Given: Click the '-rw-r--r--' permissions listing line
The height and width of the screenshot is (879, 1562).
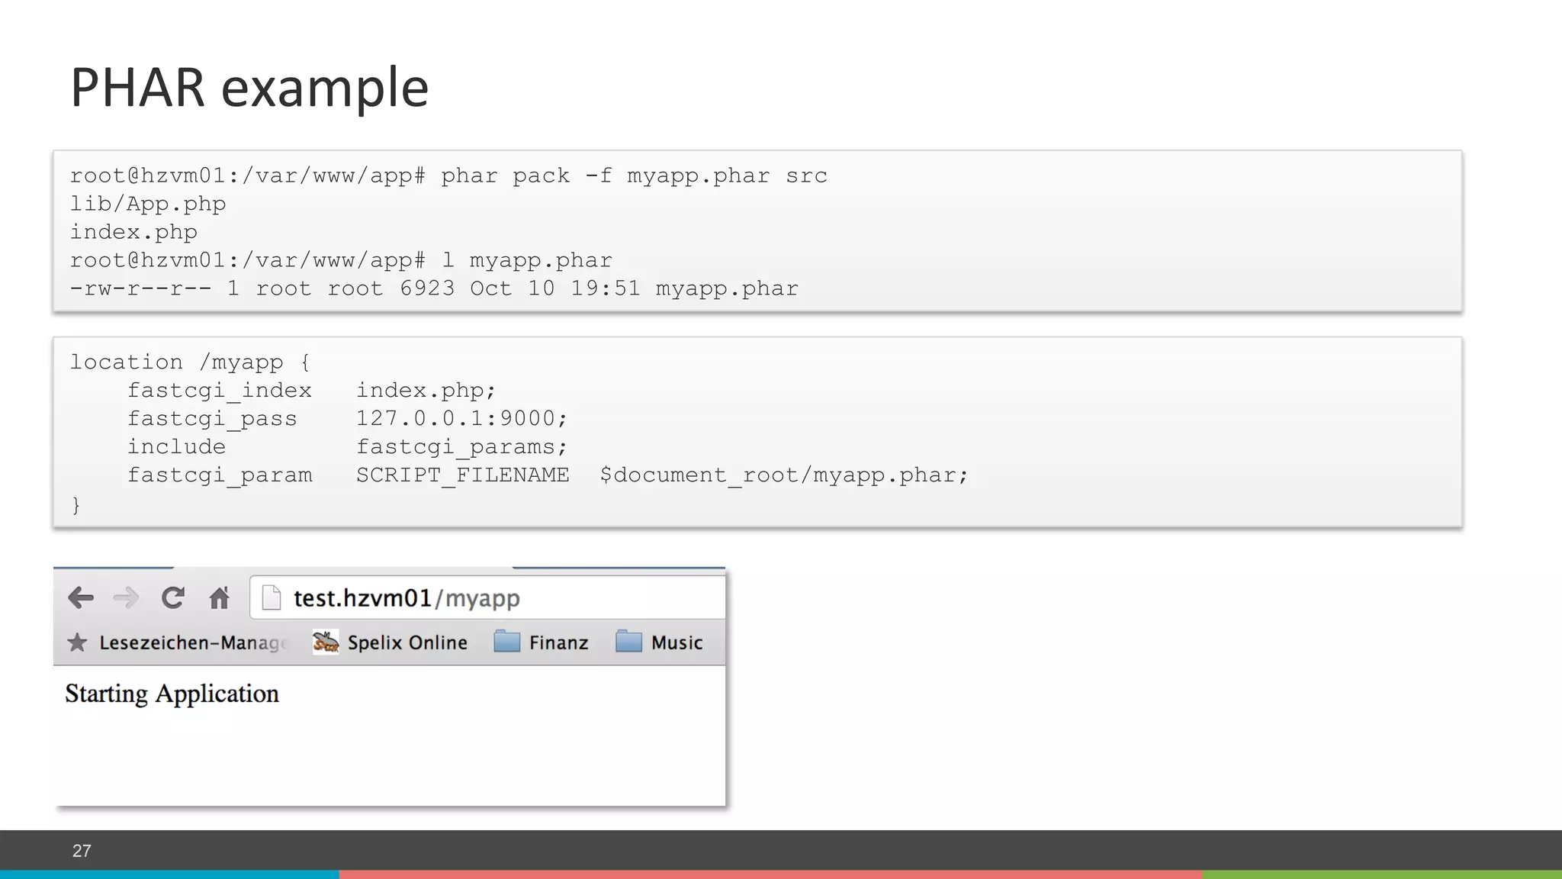Looking at the screenshot, I should point(434,288).
